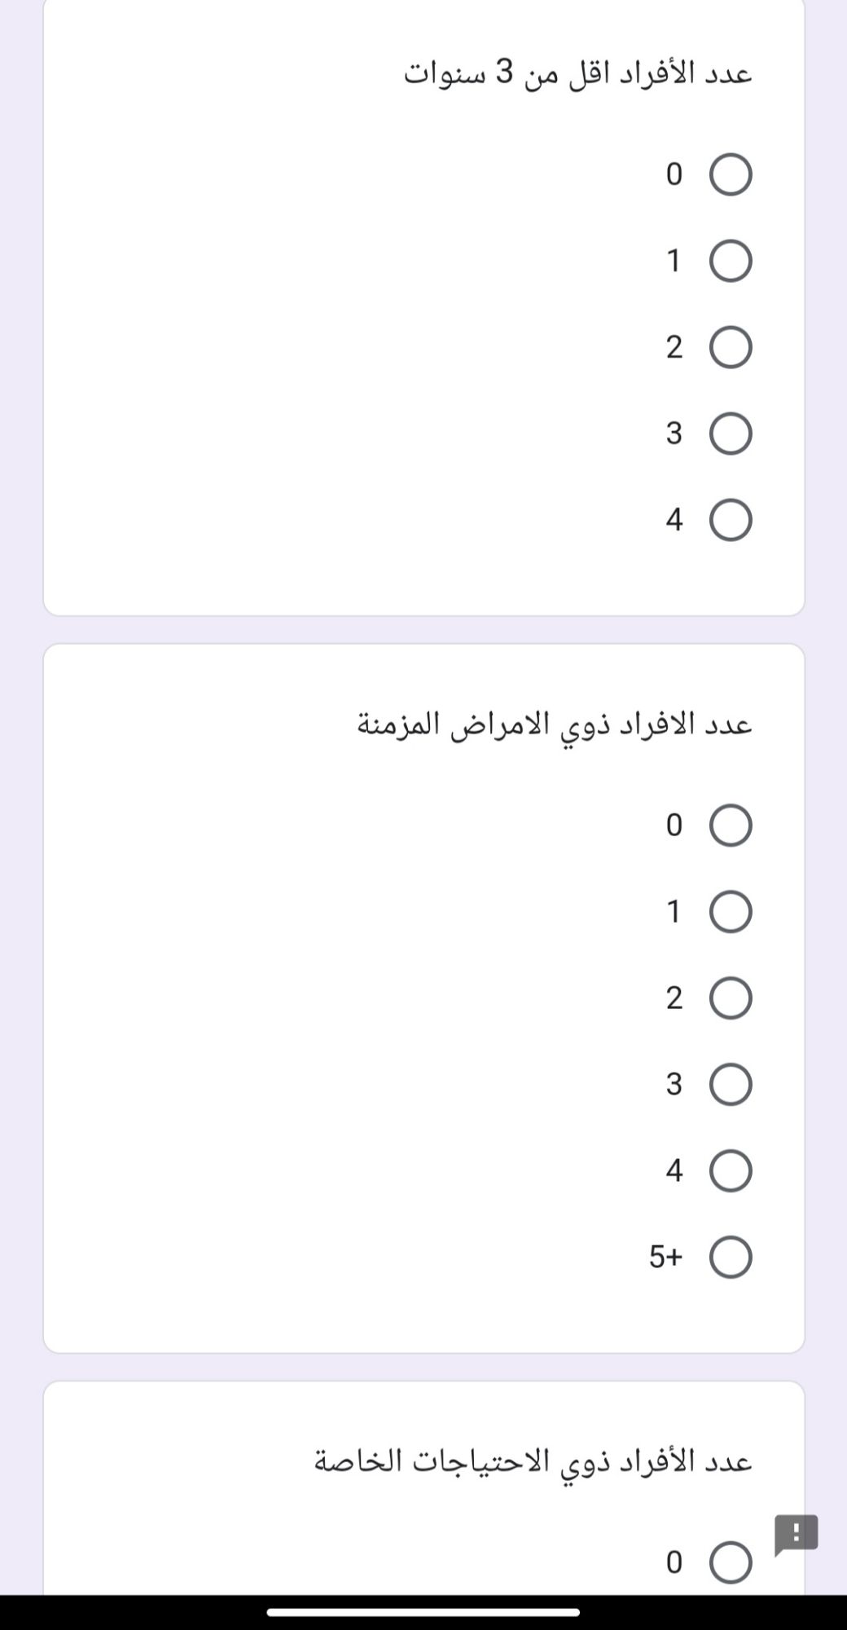Tap the home gesture bar

(x=423, y=1611)
